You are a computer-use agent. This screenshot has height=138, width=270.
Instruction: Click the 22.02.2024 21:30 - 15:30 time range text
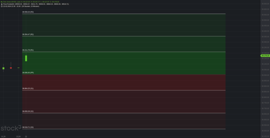tap(12, 6)
